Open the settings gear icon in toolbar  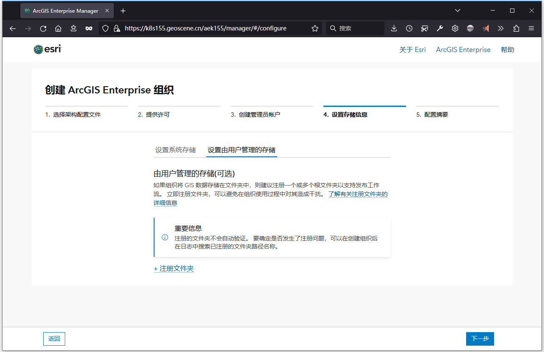coord(455,28)
